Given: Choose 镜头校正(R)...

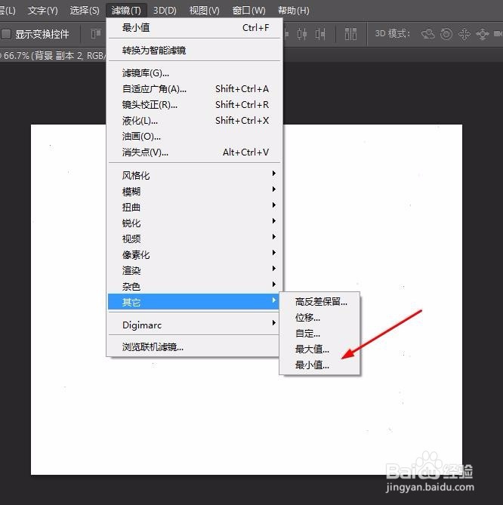Looking at the screenshot, I should 195,105.
